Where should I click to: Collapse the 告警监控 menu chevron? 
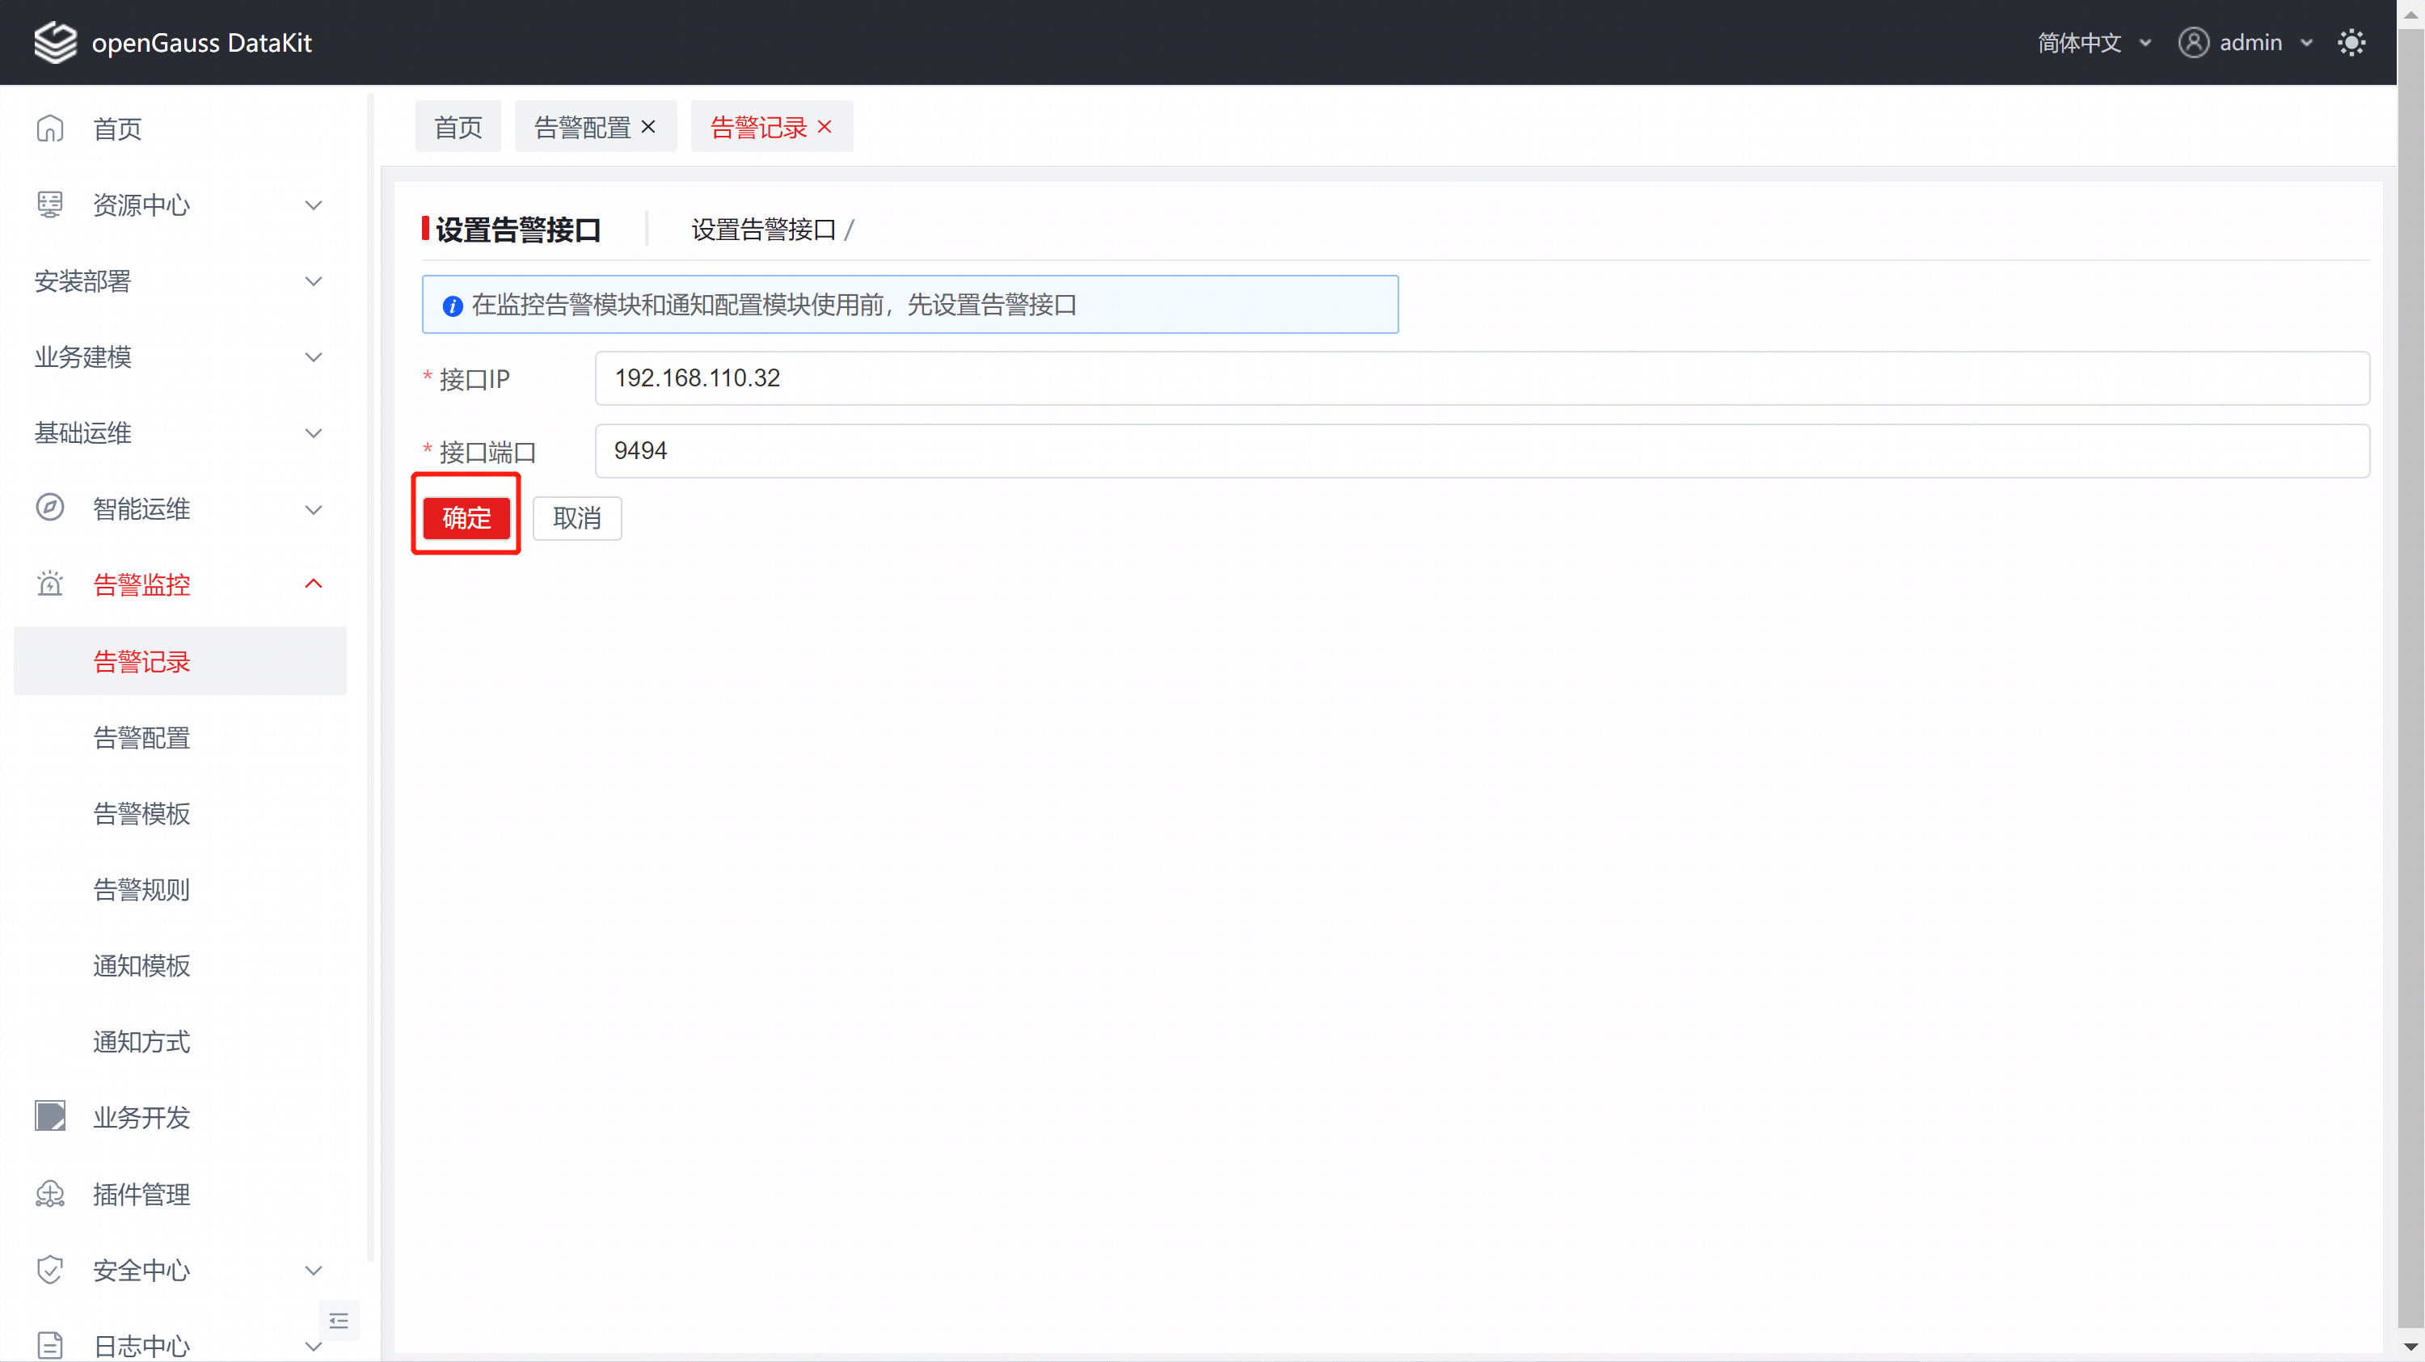point(314,584)
